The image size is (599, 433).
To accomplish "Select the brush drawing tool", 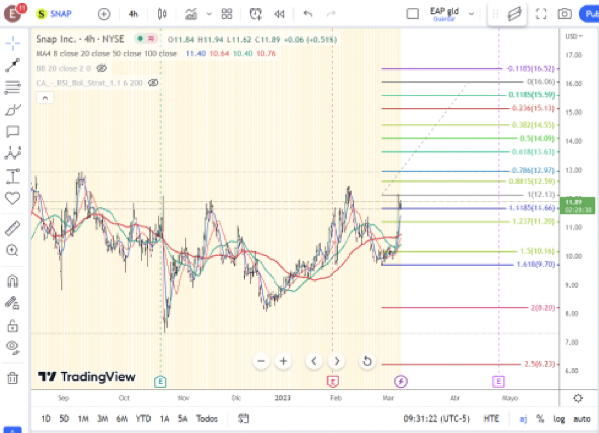I will tap(13, 110).
